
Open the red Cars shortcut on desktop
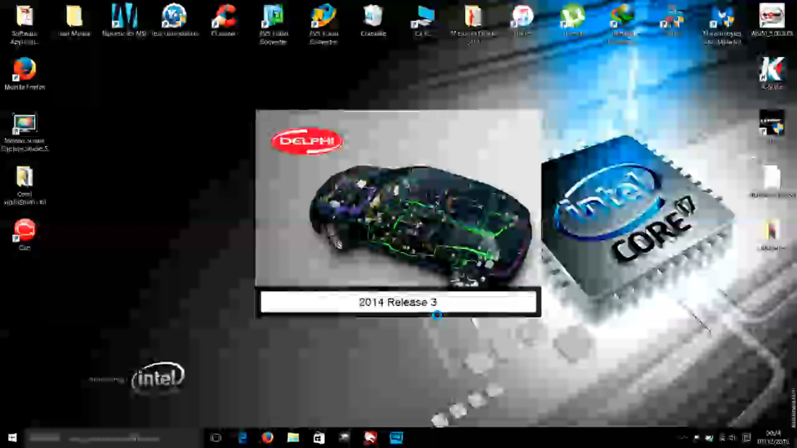click(24, 234)
